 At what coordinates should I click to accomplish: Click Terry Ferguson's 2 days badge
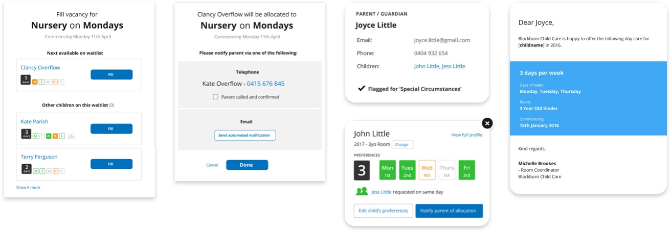tap(26, 169)
